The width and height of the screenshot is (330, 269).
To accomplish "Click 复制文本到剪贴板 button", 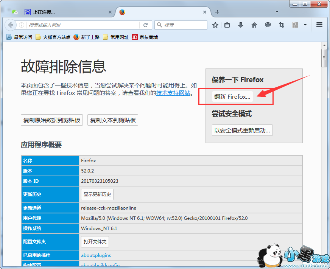I will click(113, 120).
